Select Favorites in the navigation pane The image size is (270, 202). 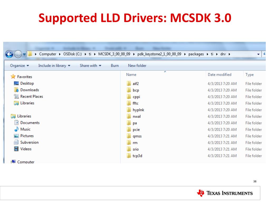25,77
